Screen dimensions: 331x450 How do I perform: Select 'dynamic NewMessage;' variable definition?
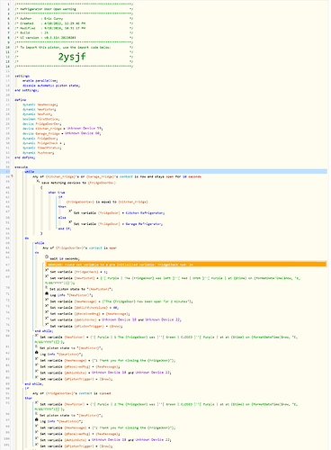click(40, 104)
